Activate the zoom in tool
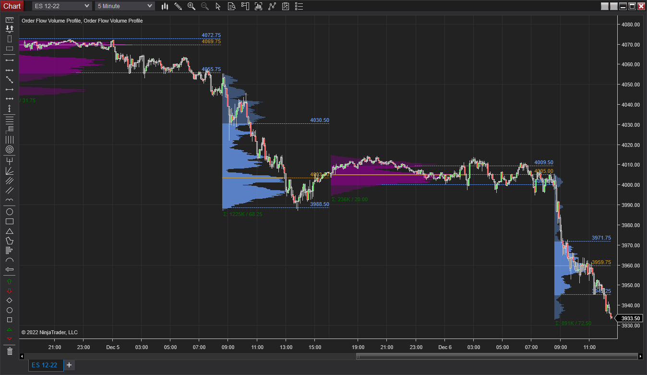Image resolution: width=647 pixels, height=375 pixels. [x=192, y=6]
